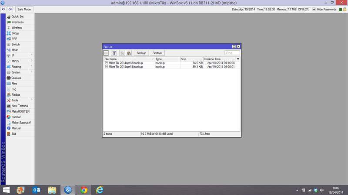The height and width of the screenshot is (195, 348).
Task: Open the Switch menu item
Action: [x=16, y=45]
